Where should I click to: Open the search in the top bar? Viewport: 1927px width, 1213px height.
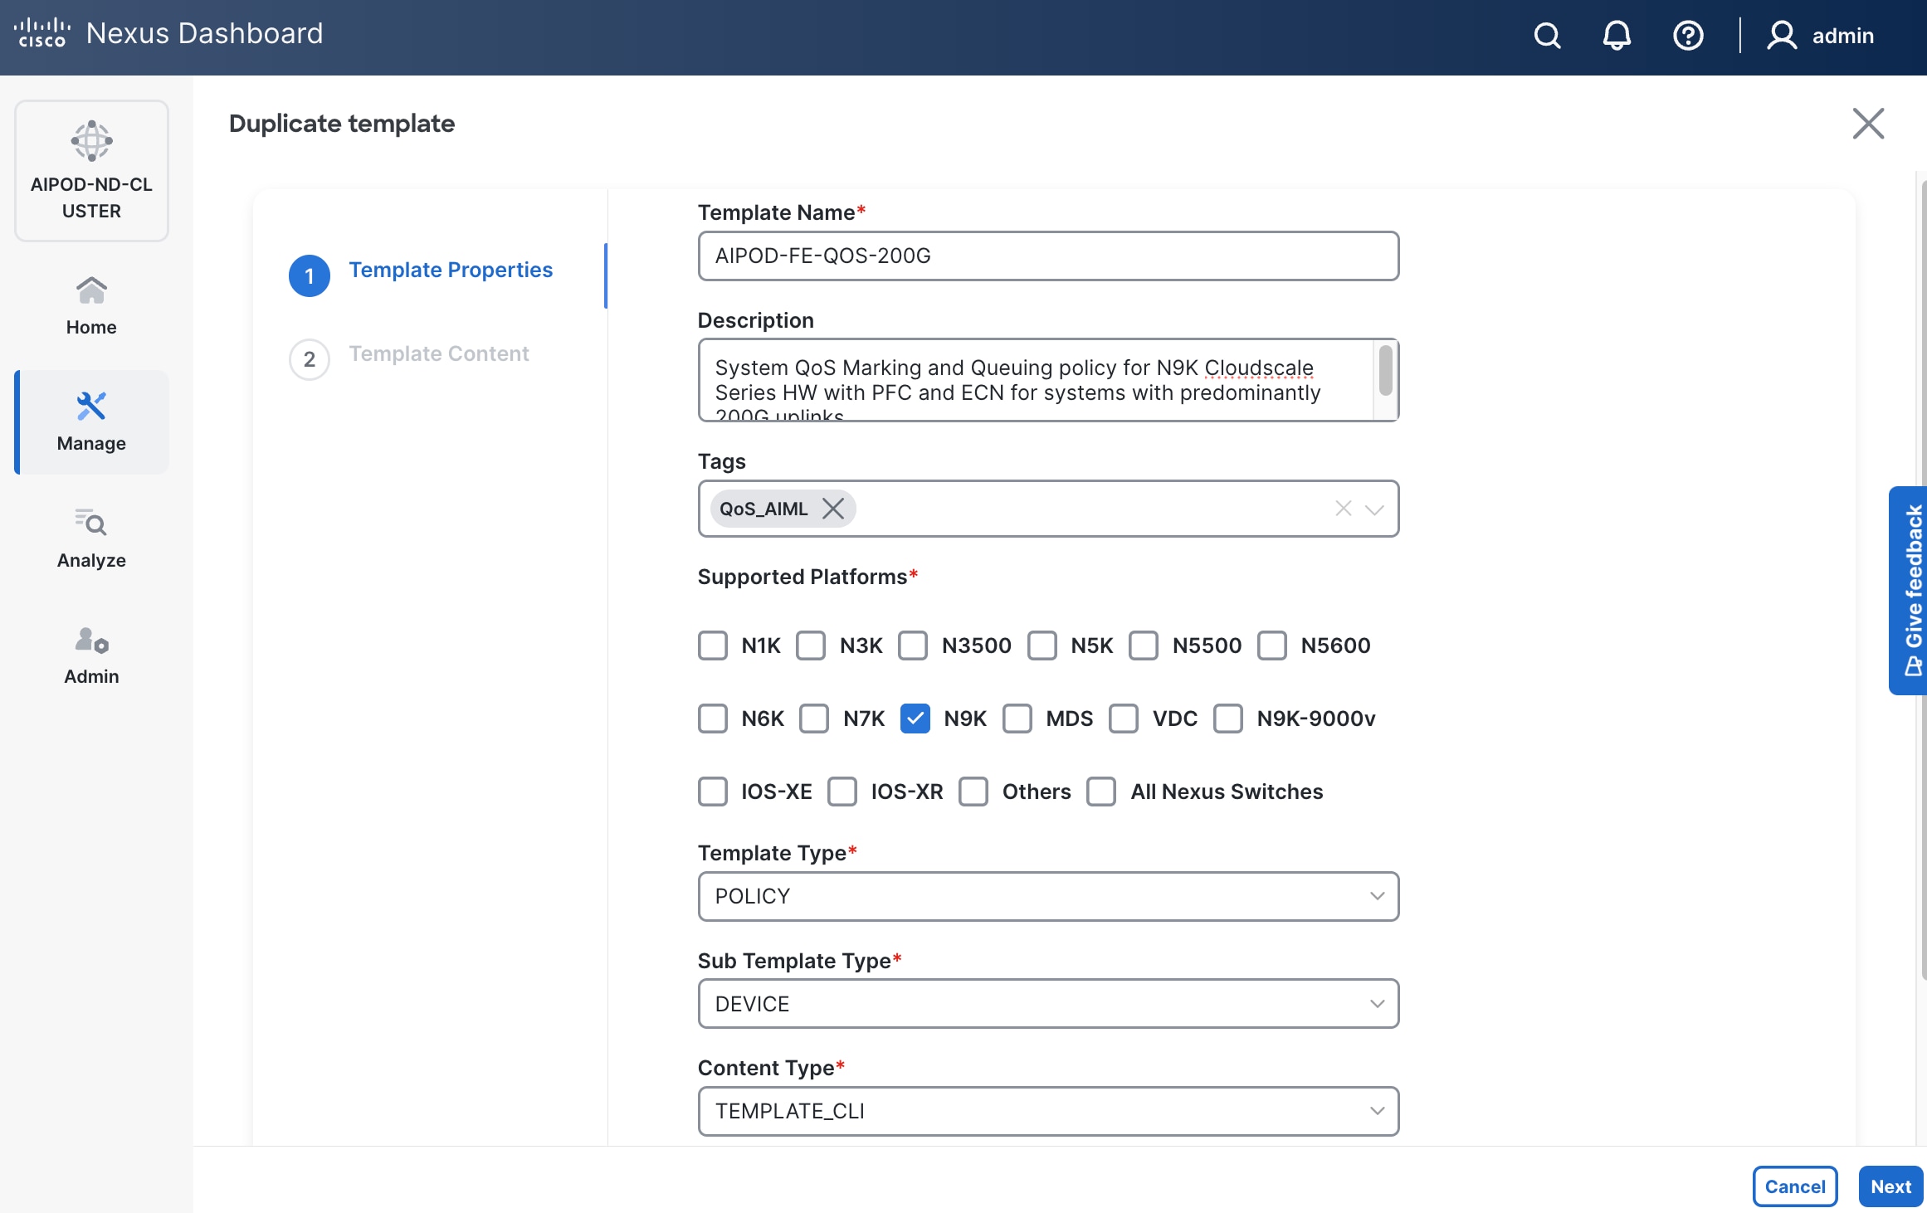(1547, 36)
